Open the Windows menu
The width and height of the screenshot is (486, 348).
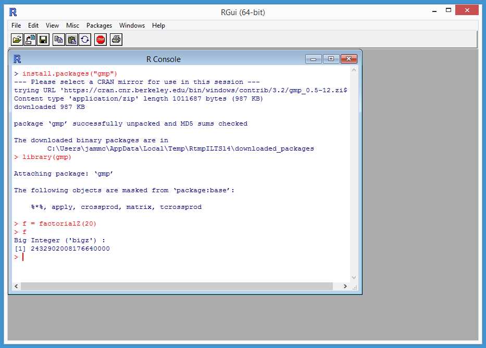pos(132,25)
